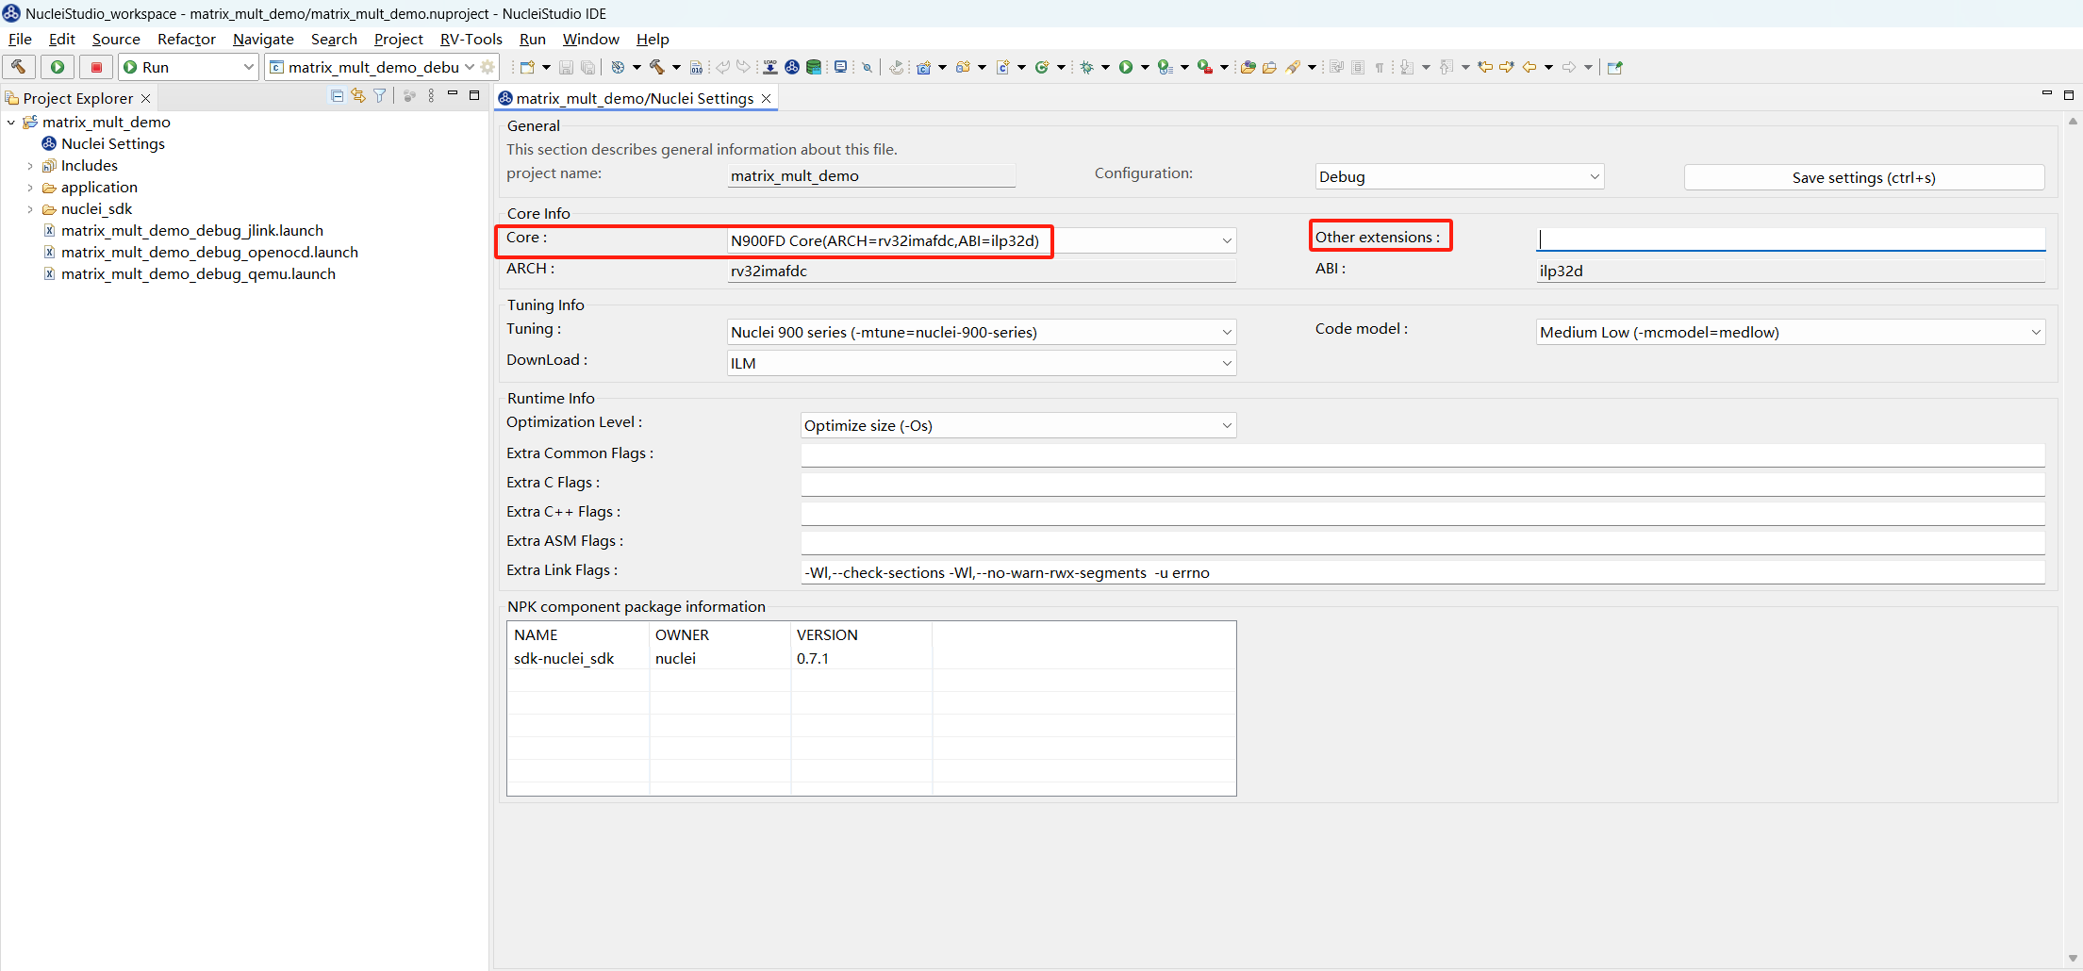The height and width of the screenshot is (971, 2083).
Task: Click the filter funnel in Project Explorer
Action: click(380, 96)
